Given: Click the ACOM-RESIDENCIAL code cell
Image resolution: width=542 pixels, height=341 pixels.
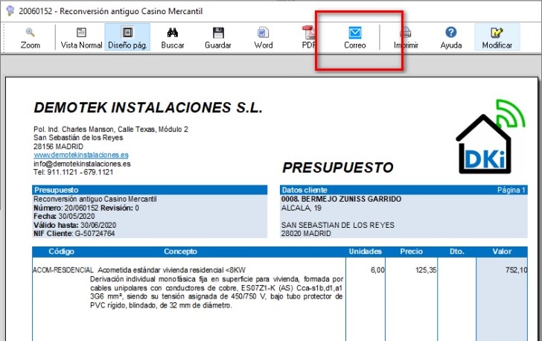Looking at the screenshot, I should [x=63, y=270].
